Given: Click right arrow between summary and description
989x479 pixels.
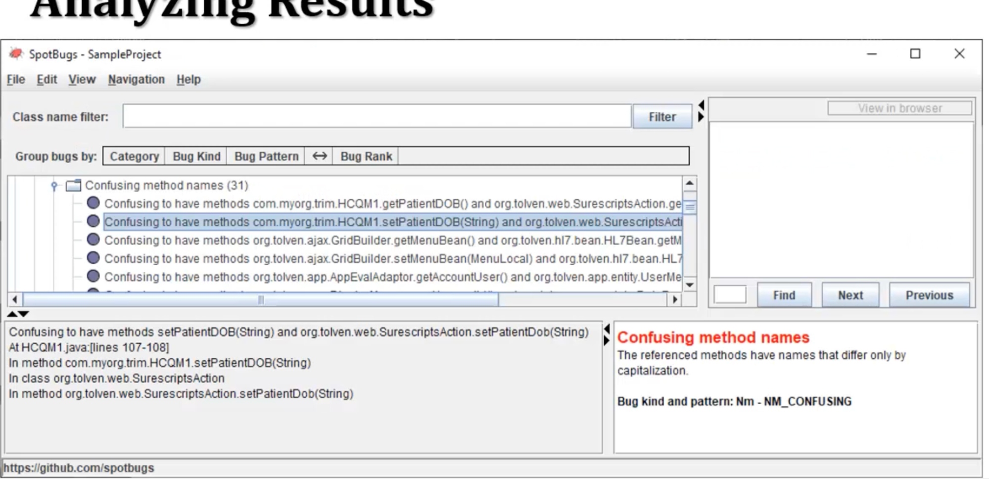Looking at the screenshot, I should (607, 341).
